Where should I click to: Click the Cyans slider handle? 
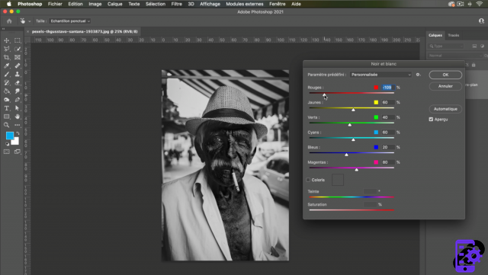[x=353, y=139]
